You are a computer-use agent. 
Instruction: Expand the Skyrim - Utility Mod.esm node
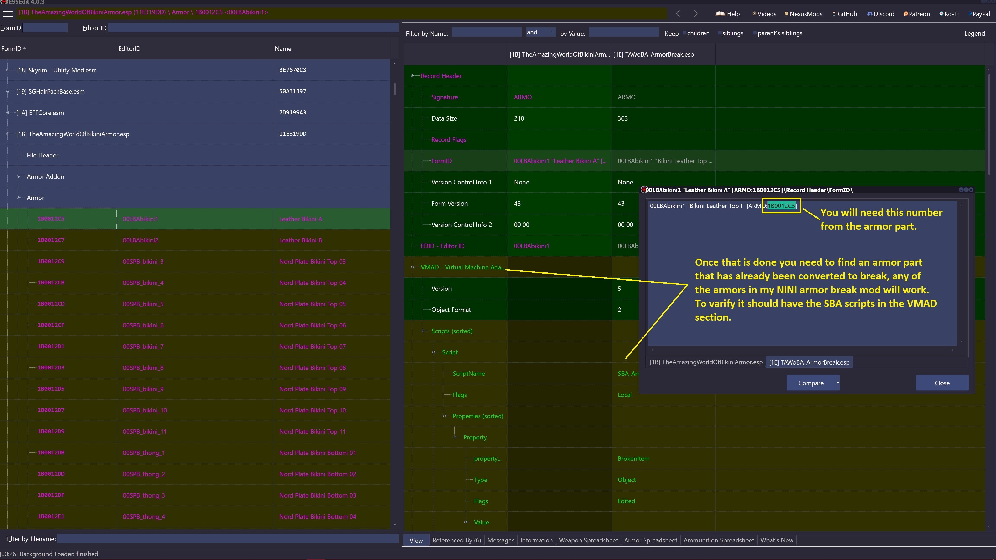8,70
